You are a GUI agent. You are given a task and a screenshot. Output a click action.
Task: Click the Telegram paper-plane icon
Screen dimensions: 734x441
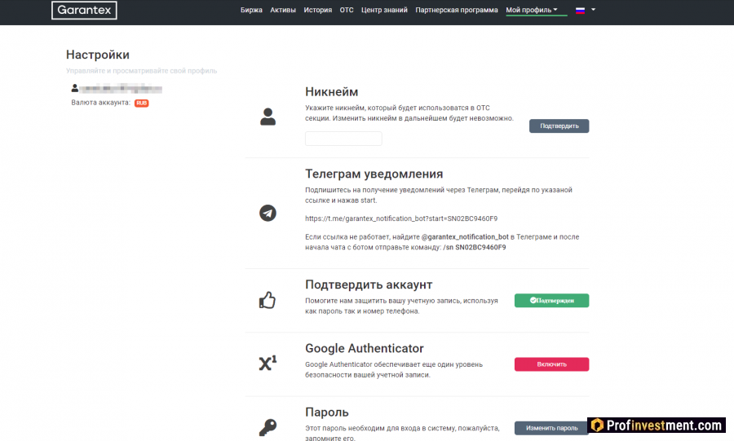click(268, 214)
